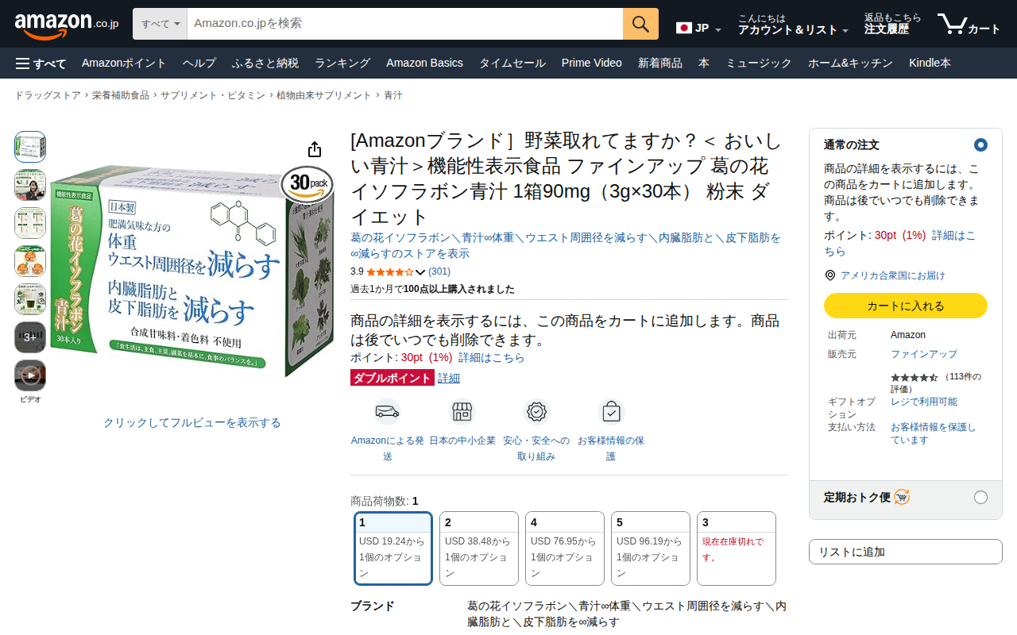Click the 日本の中小企業 store icon
Viewport: 1017px width, 635px height.
(x=462, y=412)
